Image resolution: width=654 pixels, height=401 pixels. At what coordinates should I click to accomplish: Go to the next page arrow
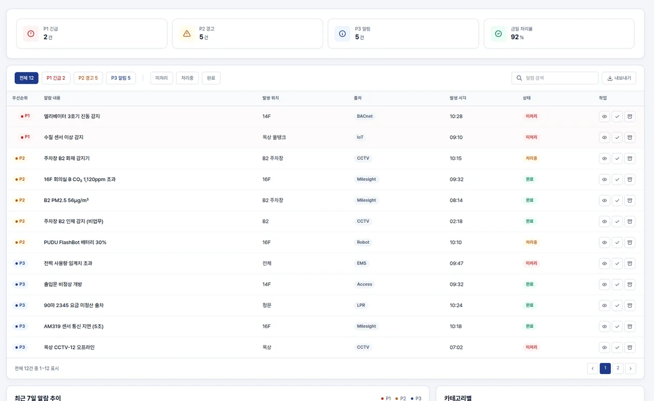point(630,368)
